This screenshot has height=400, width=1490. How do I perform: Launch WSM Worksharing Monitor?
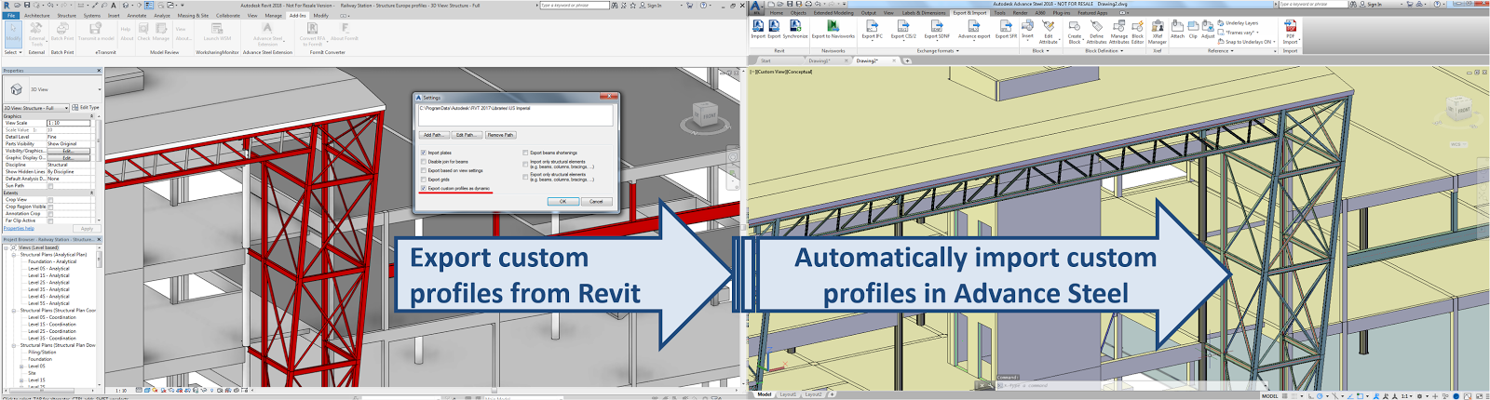[x=217, y=33]
